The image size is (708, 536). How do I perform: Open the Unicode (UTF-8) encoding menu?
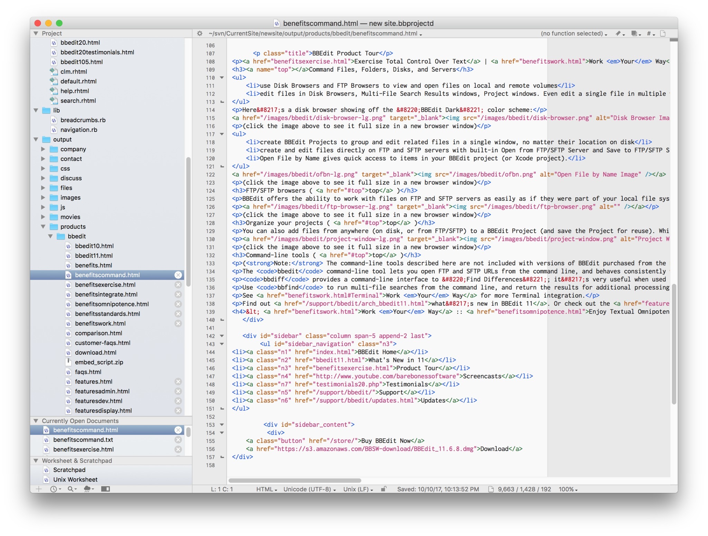[x=309, y=489]
